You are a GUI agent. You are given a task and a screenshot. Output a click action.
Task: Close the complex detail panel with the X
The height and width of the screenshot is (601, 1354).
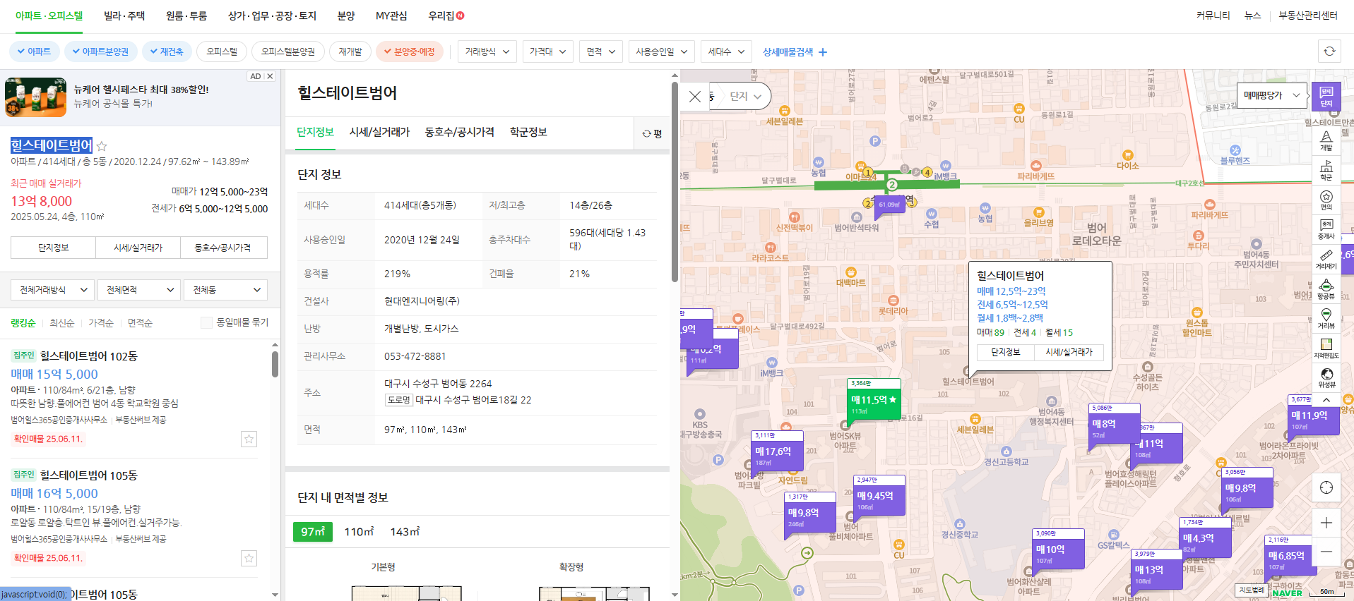[695, 97]
